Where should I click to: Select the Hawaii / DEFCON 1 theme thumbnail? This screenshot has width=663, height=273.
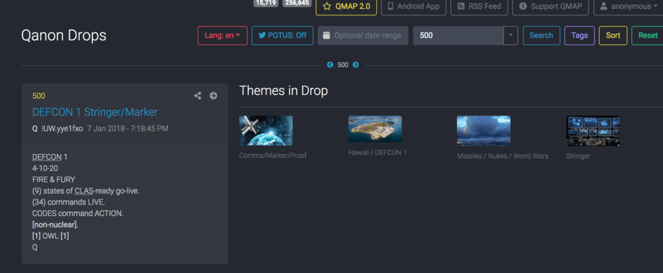375,129
